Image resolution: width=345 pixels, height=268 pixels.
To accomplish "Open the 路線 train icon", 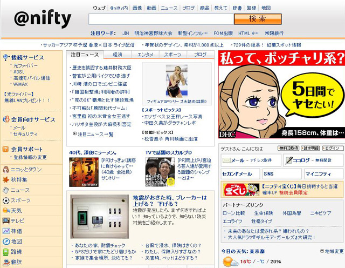I will [x=5, y=251].
